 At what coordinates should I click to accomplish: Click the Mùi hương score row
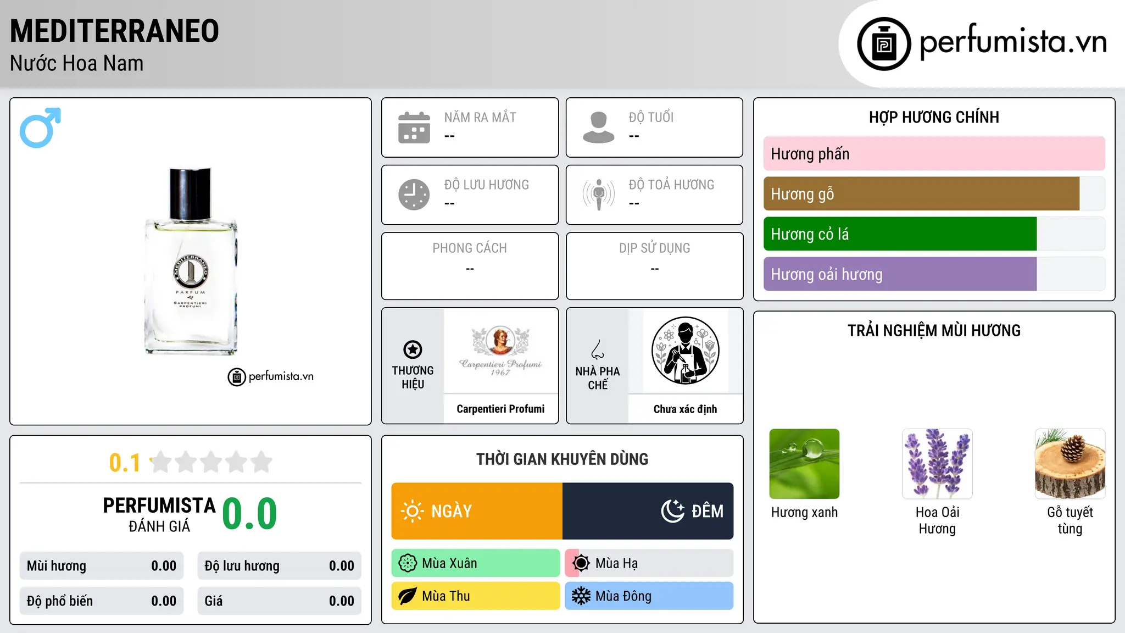point(102,566)
